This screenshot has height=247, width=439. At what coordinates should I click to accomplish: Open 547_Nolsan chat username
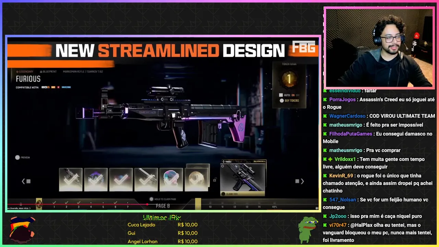pos(343,200)
